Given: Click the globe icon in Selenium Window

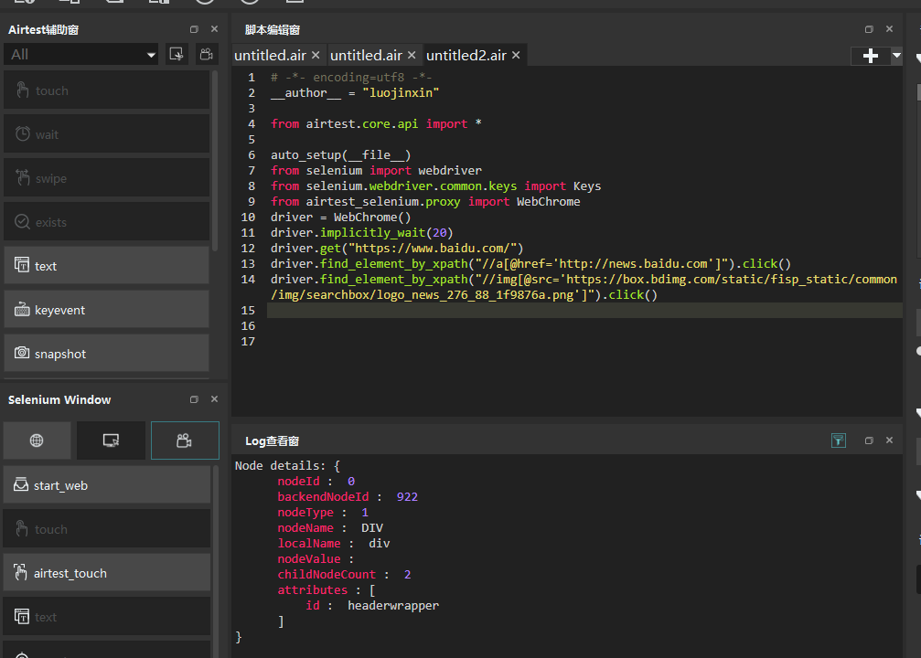Looking at the screenshot, I should [x=37, y=440].
